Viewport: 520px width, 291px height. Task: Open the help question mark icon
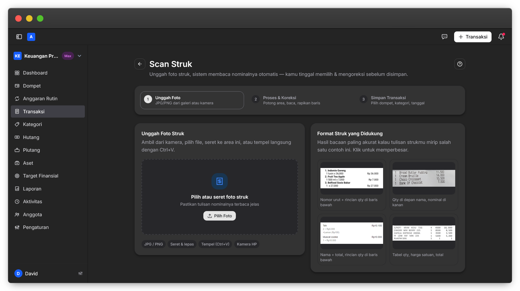(460, 64)
